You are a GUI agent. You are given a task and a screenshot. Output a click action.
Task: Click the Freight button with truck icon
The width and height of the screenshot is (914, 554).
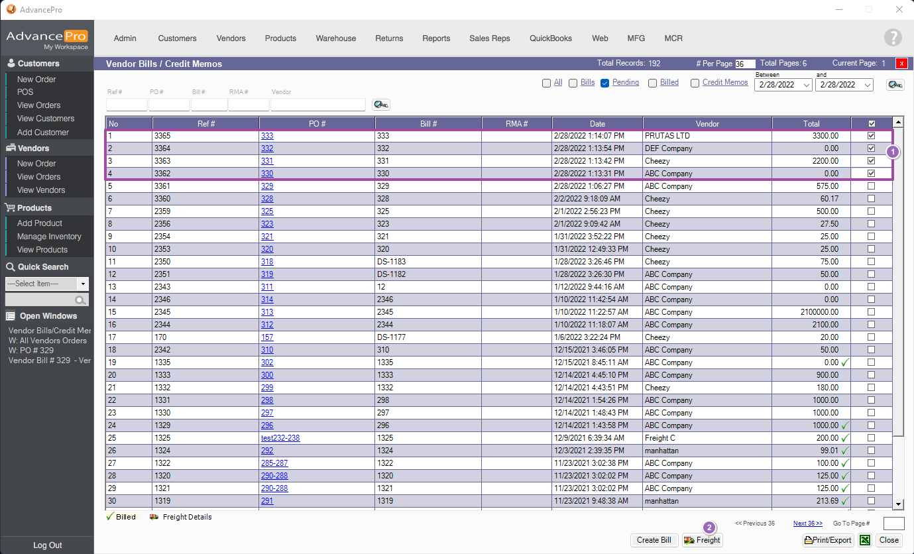[x=702, y=540]
